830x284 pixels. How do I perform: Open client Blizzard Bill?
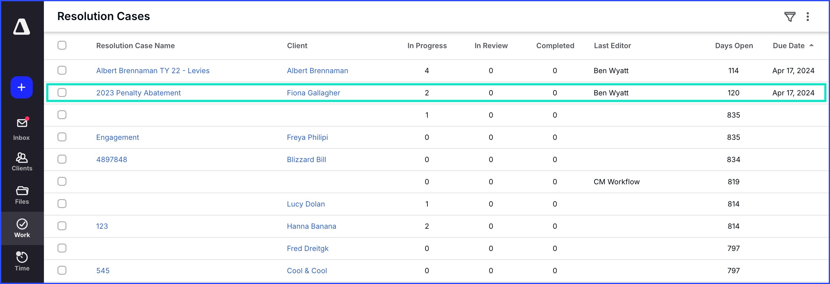306,160
